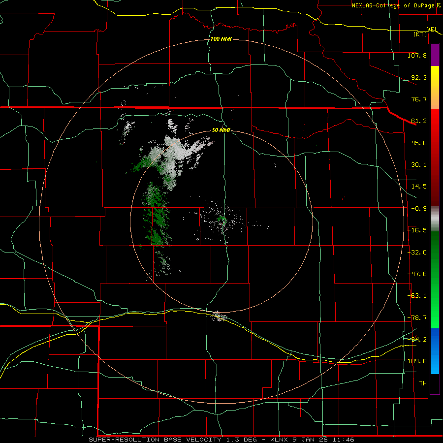
Task: Pick the yellow segment of velocity scale
Action: (435, 75)
